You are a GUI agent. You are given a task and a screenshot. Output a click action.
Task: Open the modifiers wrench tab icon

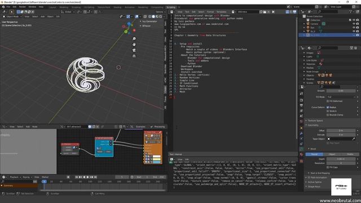(x=301, y=133)
